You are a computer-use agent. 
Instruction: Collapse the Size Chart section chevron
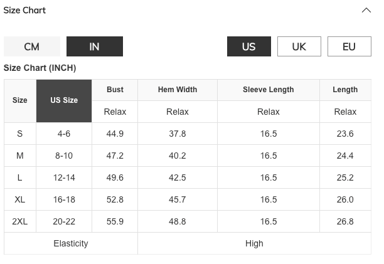click(x=366, y=10)
